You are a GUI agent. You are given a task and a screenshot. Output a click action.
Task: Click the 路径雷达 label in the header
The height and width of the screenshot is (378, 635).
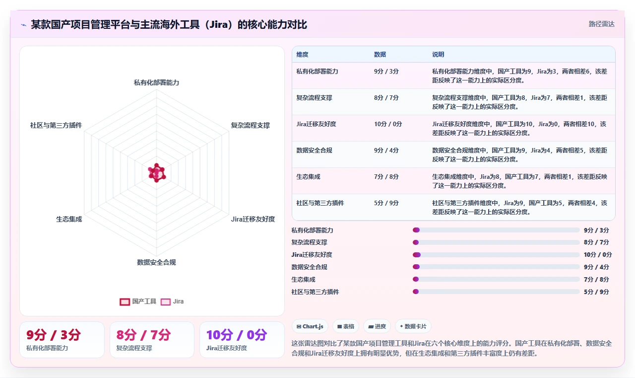[601, 24]
